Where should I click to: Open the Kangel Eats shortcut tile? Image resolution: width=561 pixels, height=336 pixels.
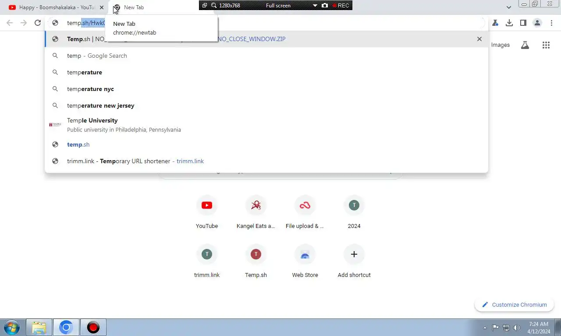256,213
